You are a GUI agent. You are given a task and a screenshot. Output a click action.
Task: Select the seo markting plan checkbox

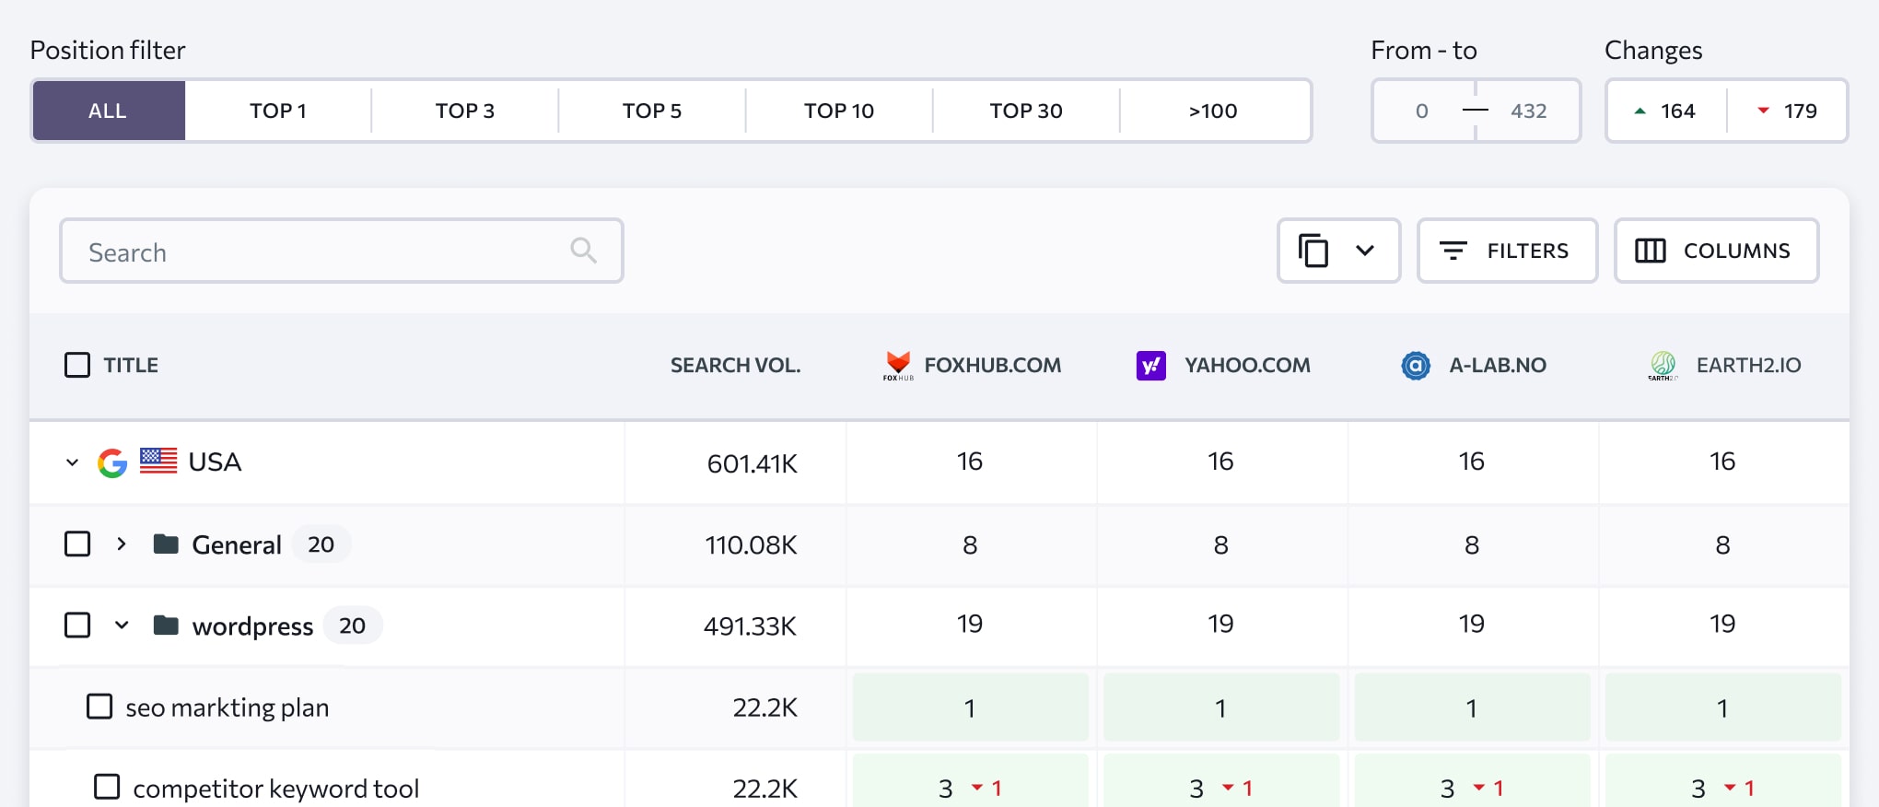99,707
